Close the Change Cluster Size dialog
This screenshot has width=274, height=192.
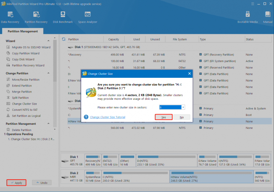189,74
